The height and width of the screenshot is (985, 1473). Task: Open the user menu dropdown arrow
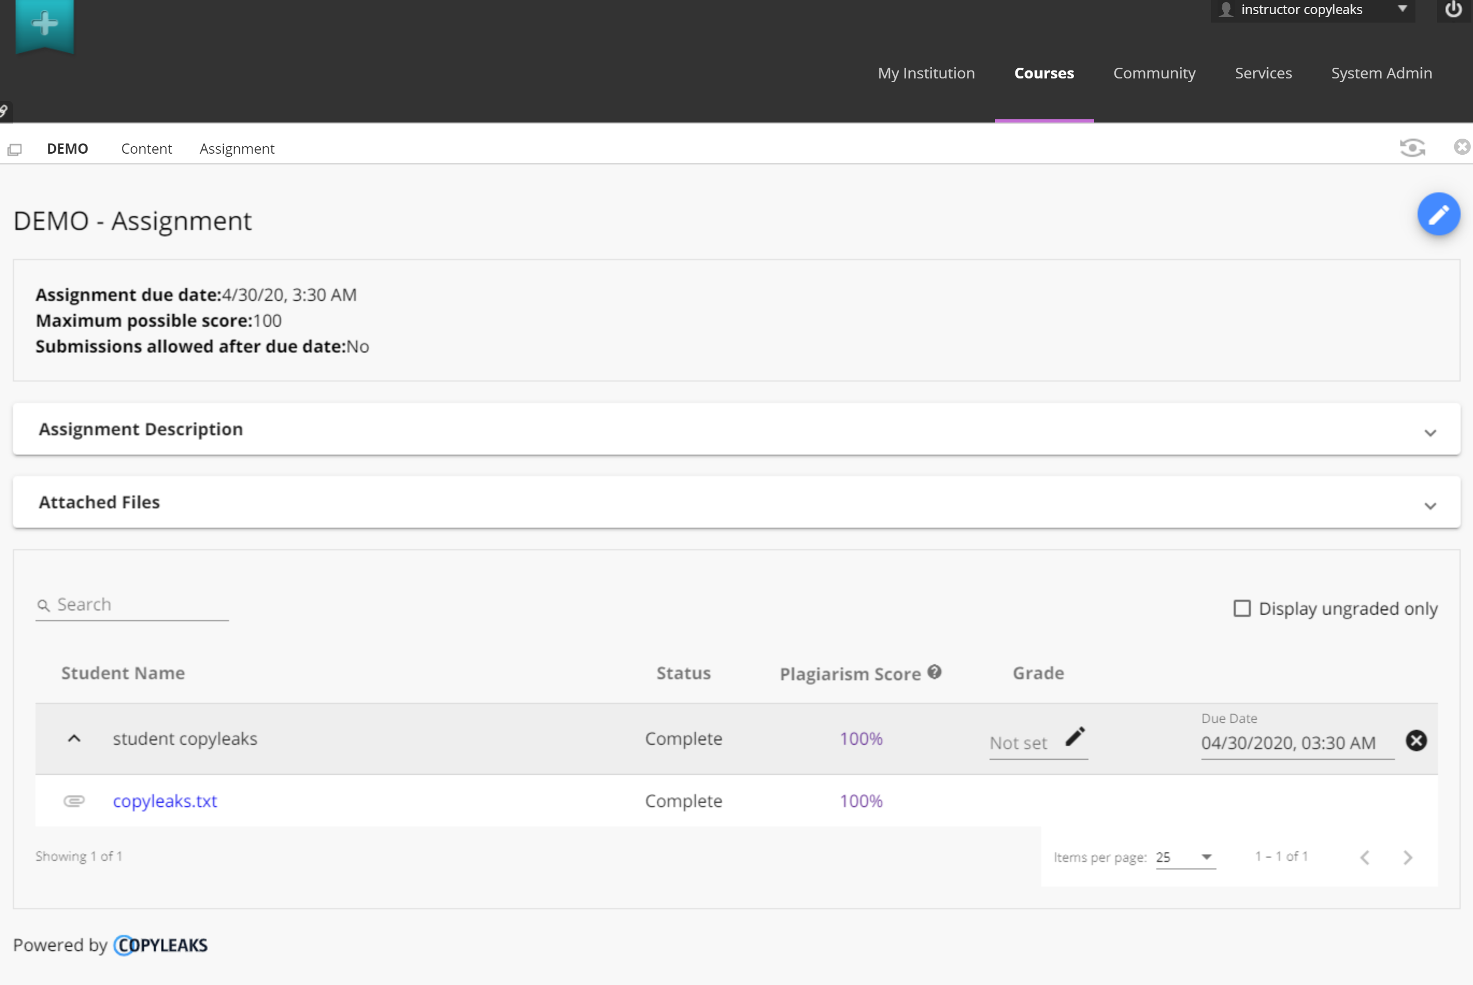point(1402,9)
